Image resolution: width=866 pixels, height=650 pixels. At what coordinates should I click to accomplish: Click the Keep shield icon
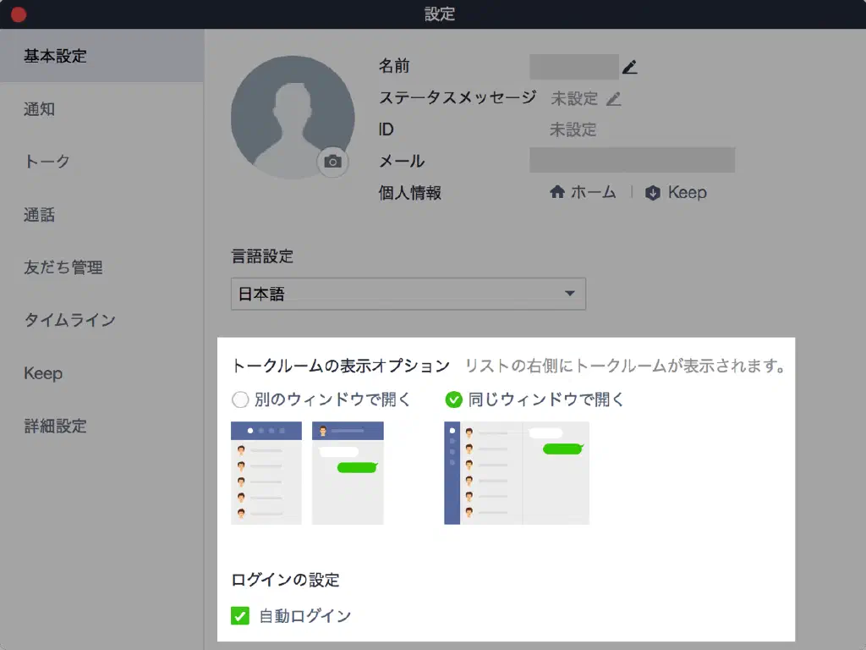pyautogui.click(x=652, y=193)
